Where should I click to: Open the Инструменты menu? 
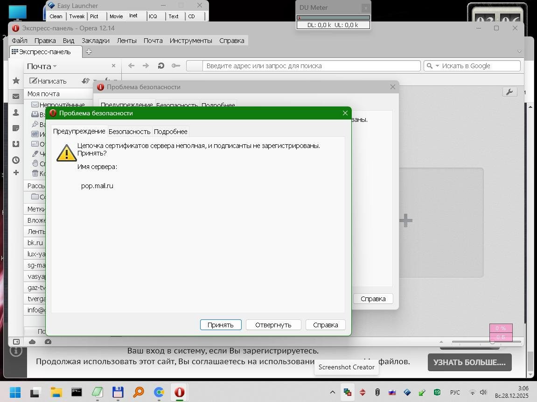[191, 41]
